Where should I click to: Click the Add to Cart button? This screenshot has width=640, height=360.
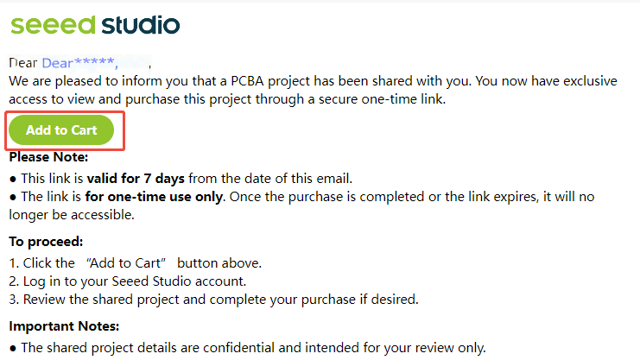tap(60, 130)
